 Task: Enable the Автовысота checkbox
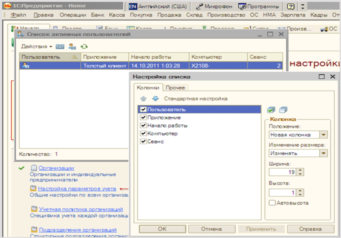pos(272,203)
